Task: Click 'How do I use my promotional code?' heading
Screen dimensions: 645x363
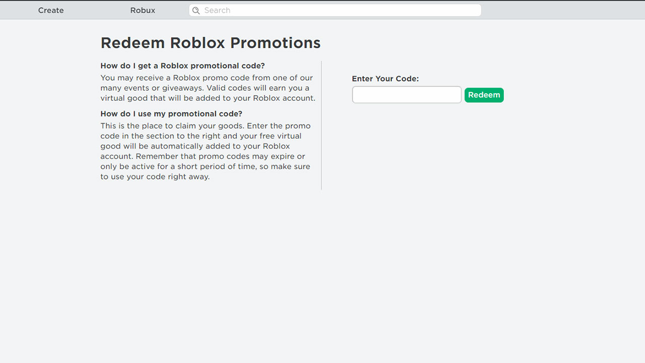Action: (171, 114)
